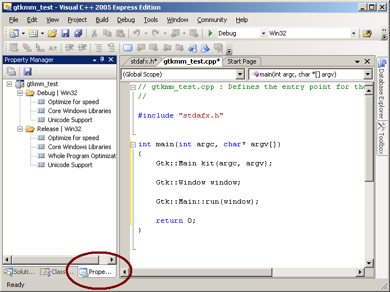Click the Open File toolbar icon
Image resolution: width=390 pixels, height=292 pixels.
52,34
